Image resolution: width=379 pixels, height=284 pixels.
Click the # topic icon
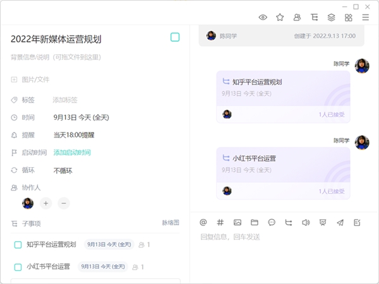tap(220, 222)
